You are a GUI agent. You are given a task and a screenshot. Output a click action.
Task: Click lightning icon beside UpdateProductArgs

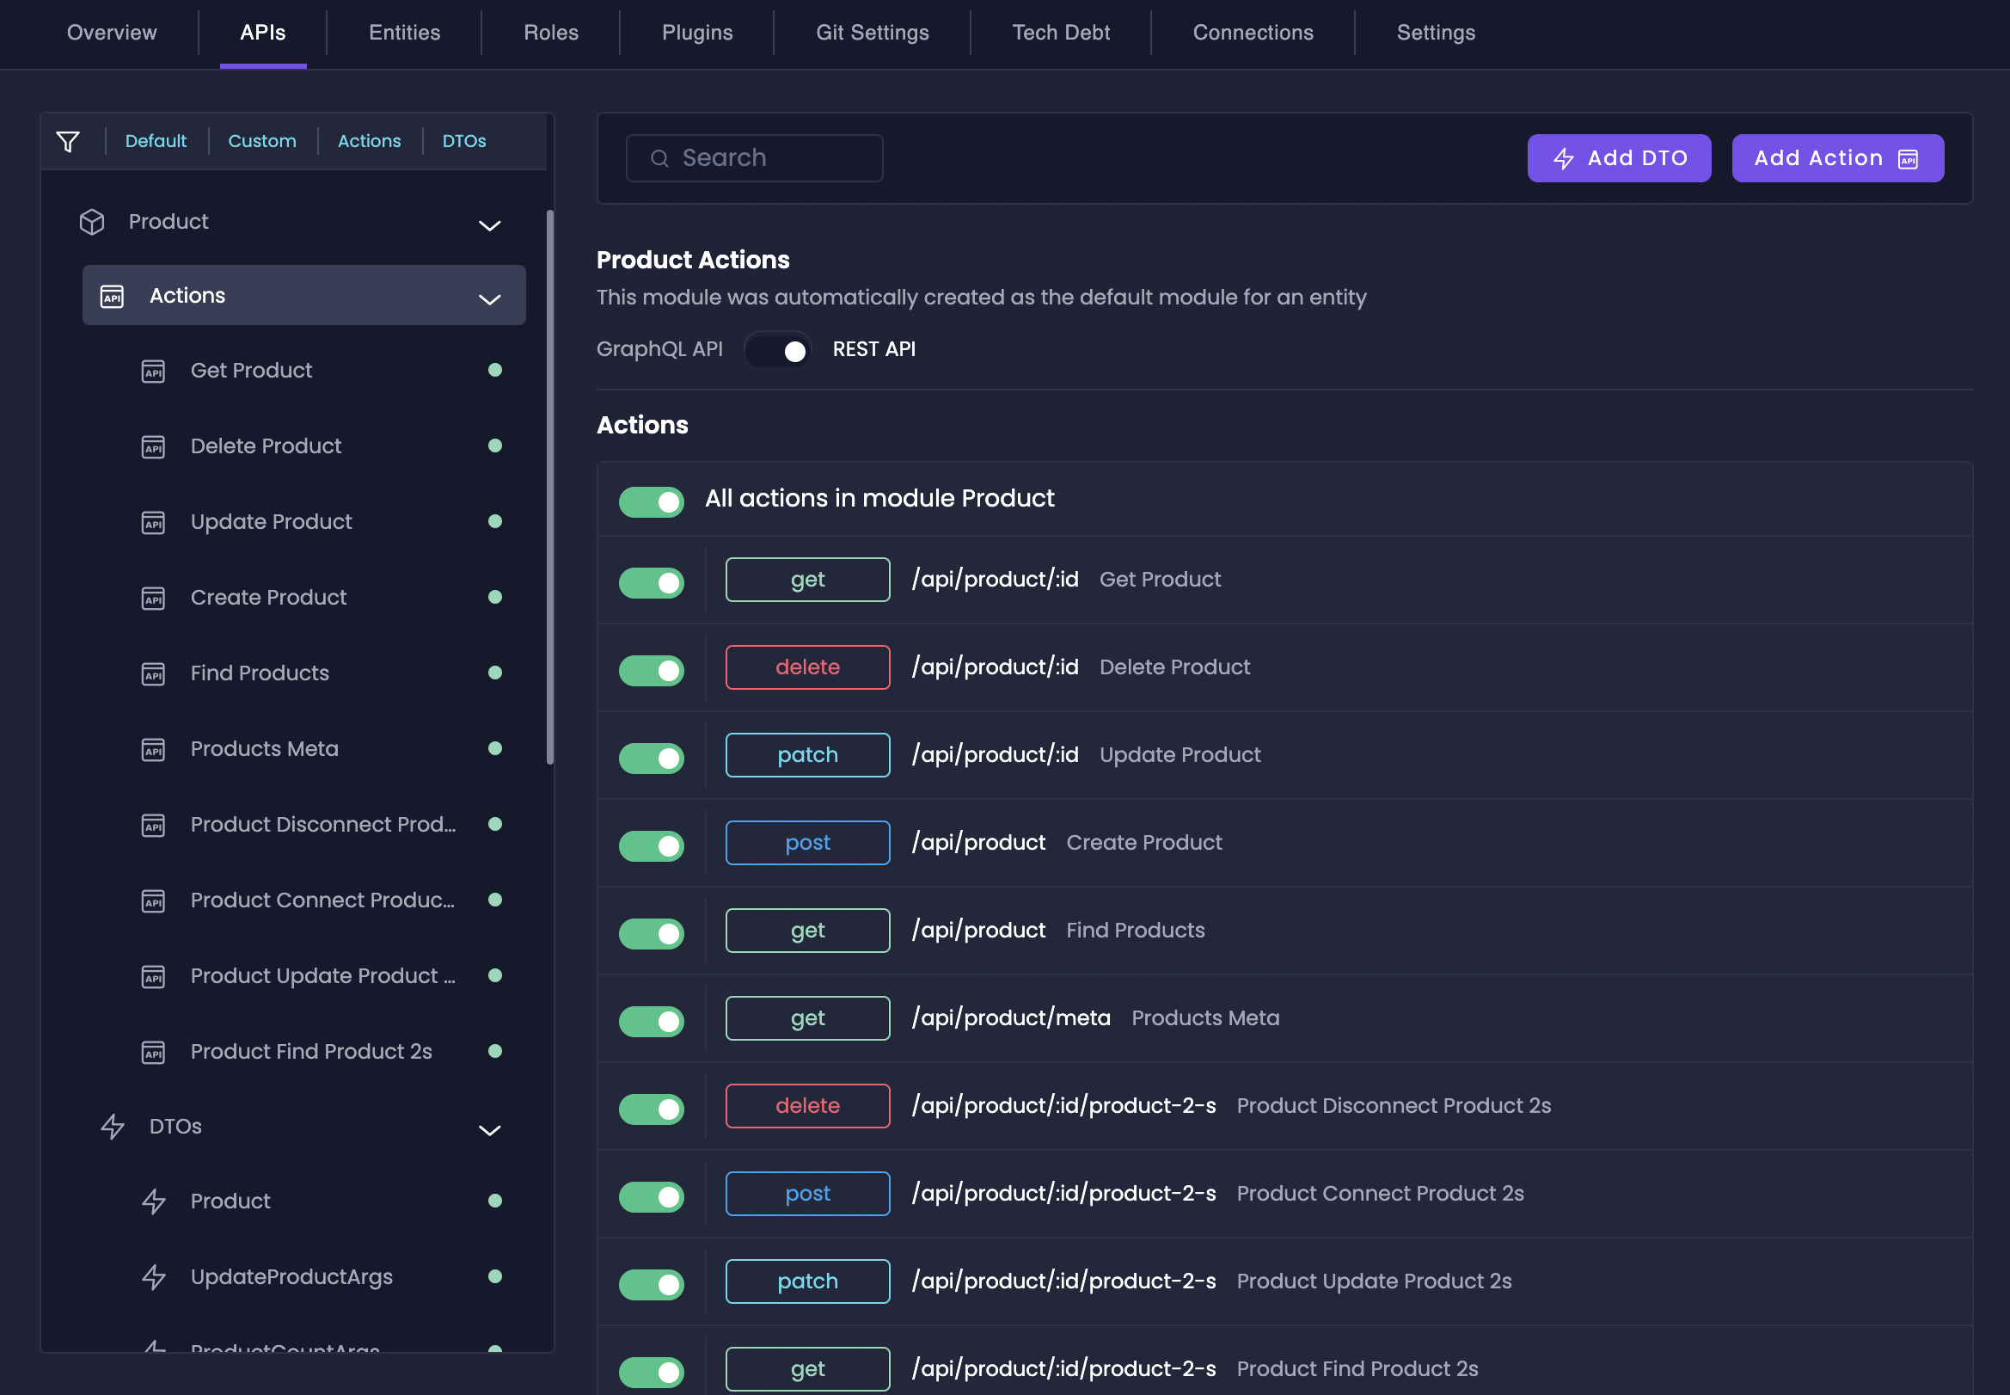tap(154, 1277)
